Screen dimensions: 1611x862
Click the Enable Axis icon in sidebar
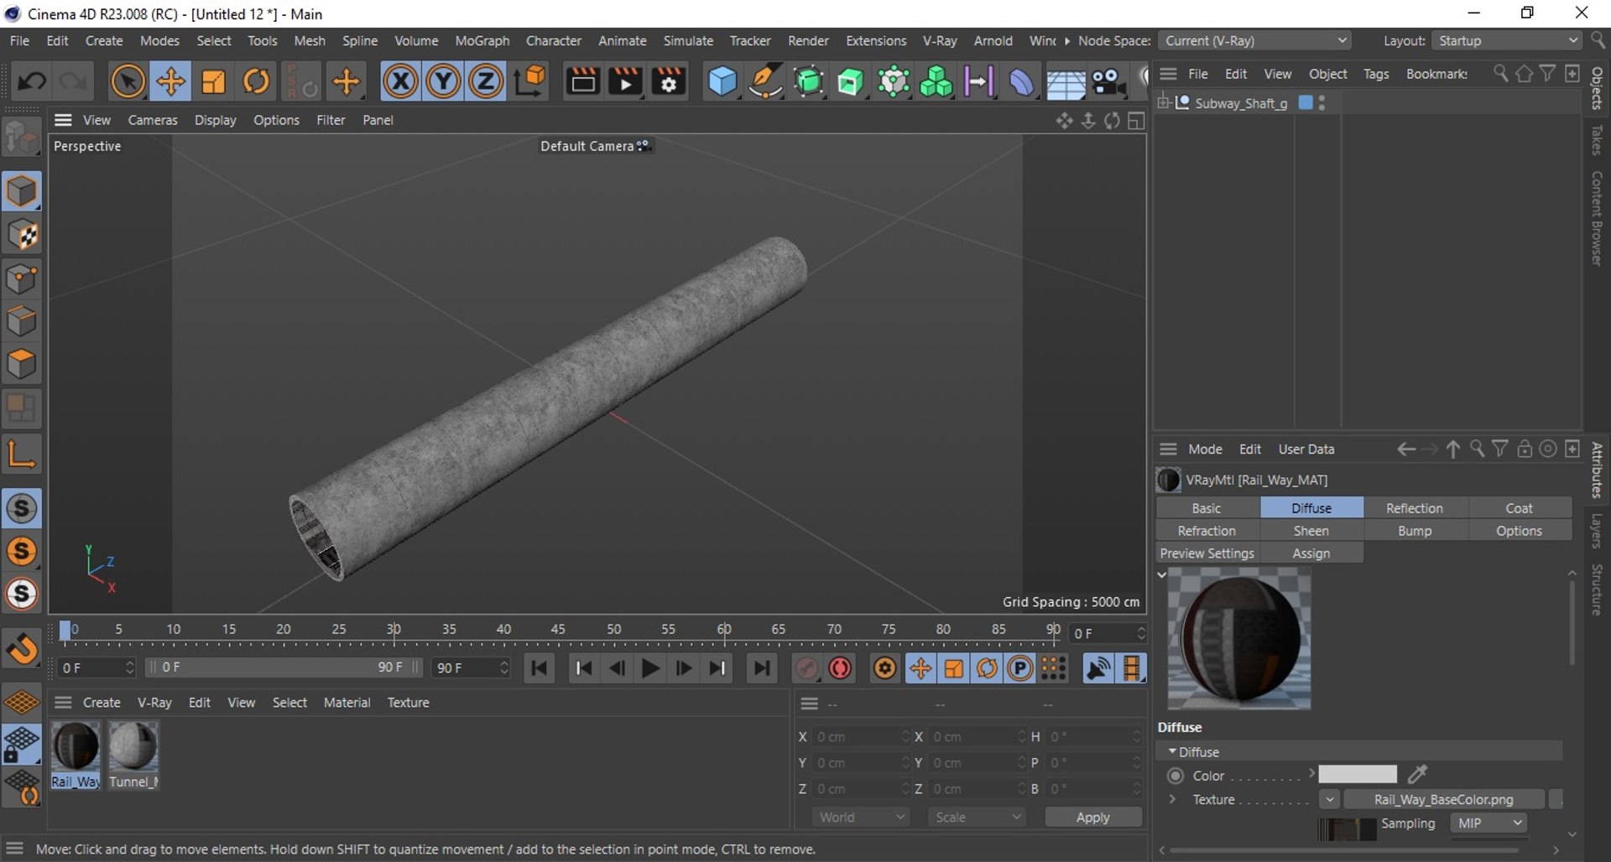coord(22,454)
